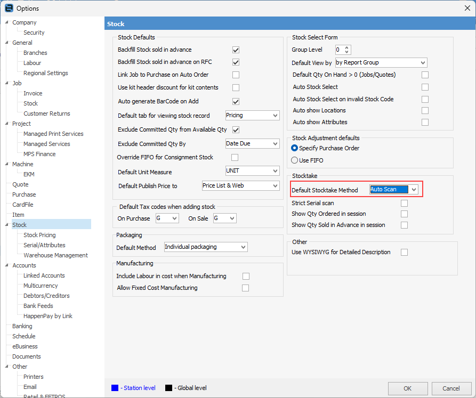Screen dimensions: 476x398
Task: Check Allow Fixed Cost Manufacturing
Action: [245, 288]
